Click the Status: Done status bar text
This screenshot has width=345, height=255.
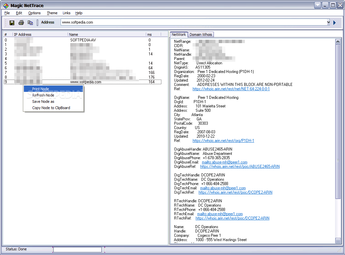pos(16,249)
